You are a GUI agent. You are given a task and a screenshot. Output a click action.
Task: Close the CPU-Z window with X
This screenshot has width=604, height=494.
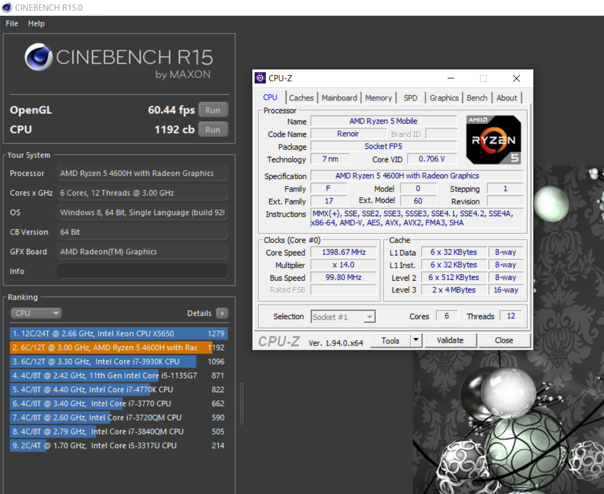tap(516, 78)
